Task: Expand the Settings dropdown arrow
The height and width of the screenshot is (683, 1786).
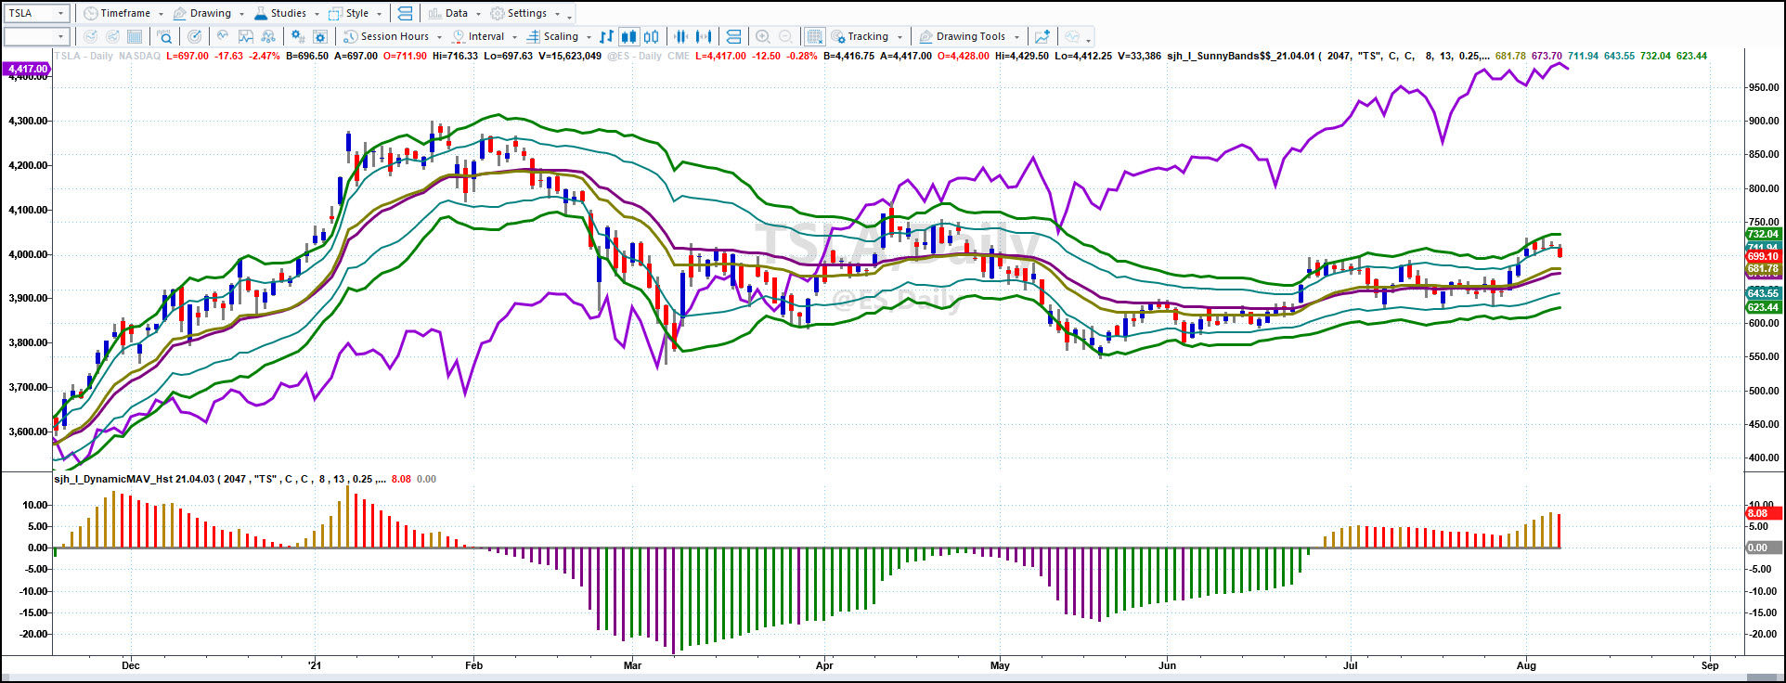Action: click(x=557, y=14)
